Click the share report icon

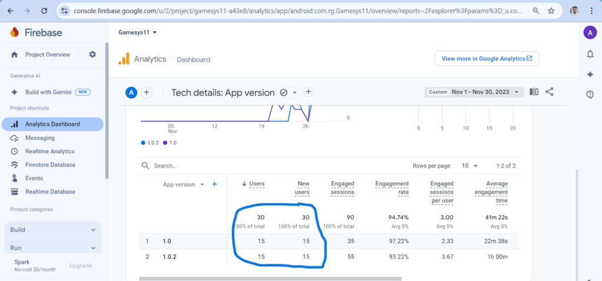coord(550,92)
